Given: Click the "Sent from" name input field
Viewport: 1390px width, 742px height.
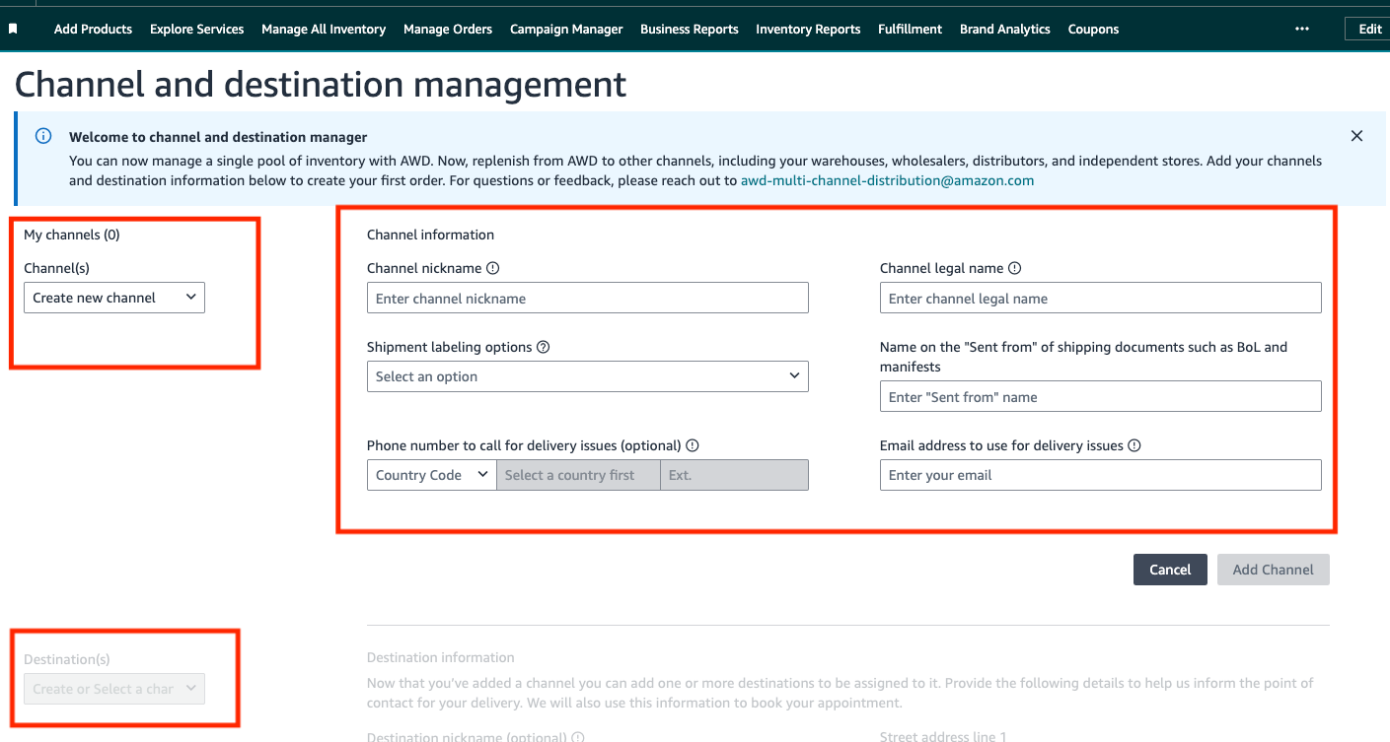Looking at the screenshot, I should click(x=1100, y=397).
